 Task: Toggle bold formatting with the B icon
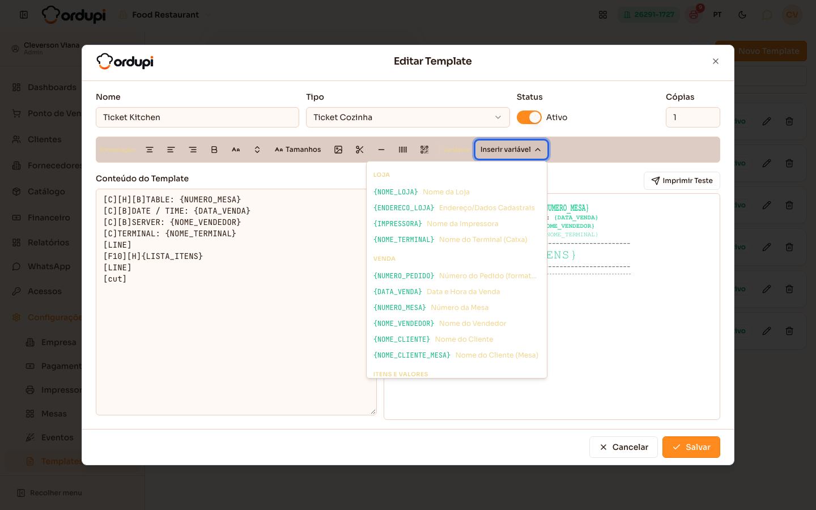[x=214, y=150]
